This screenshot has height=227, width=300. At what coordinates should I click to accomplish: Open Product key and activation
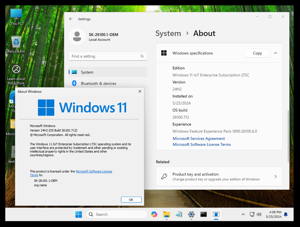(219, 176)
